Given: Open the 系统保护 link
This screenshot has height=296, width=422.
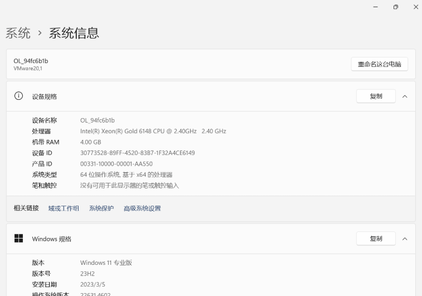Looking at the screenshot, I should pyautogui.click(x=101, y=208).
